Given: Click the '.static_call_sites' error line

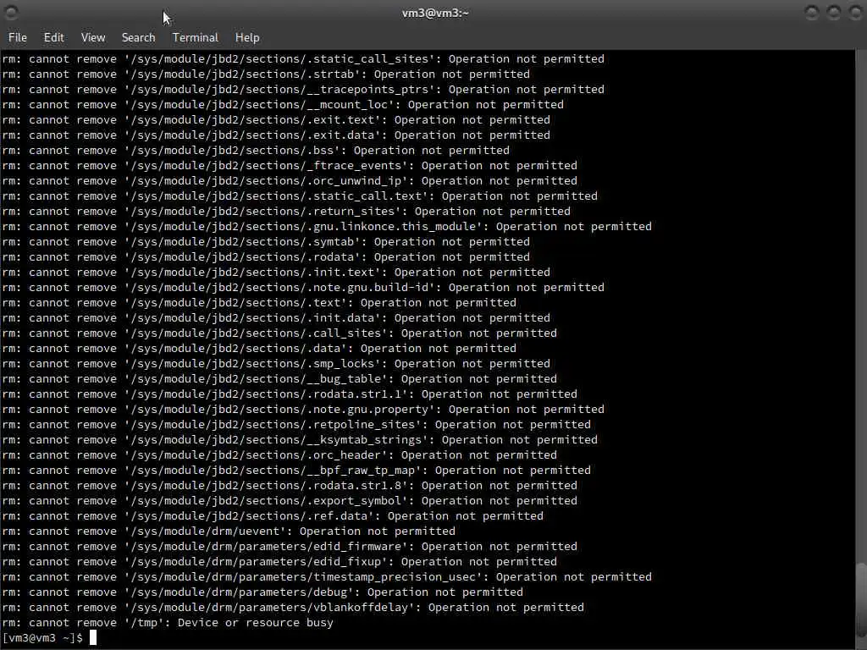Looking at the screenshot, I should (303, 58).
